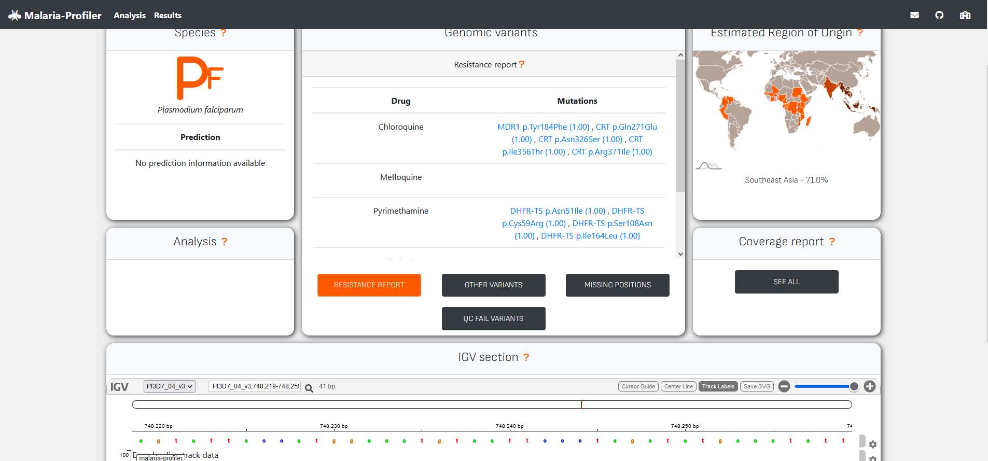Click the institution building icon

[x=965, y=15]
